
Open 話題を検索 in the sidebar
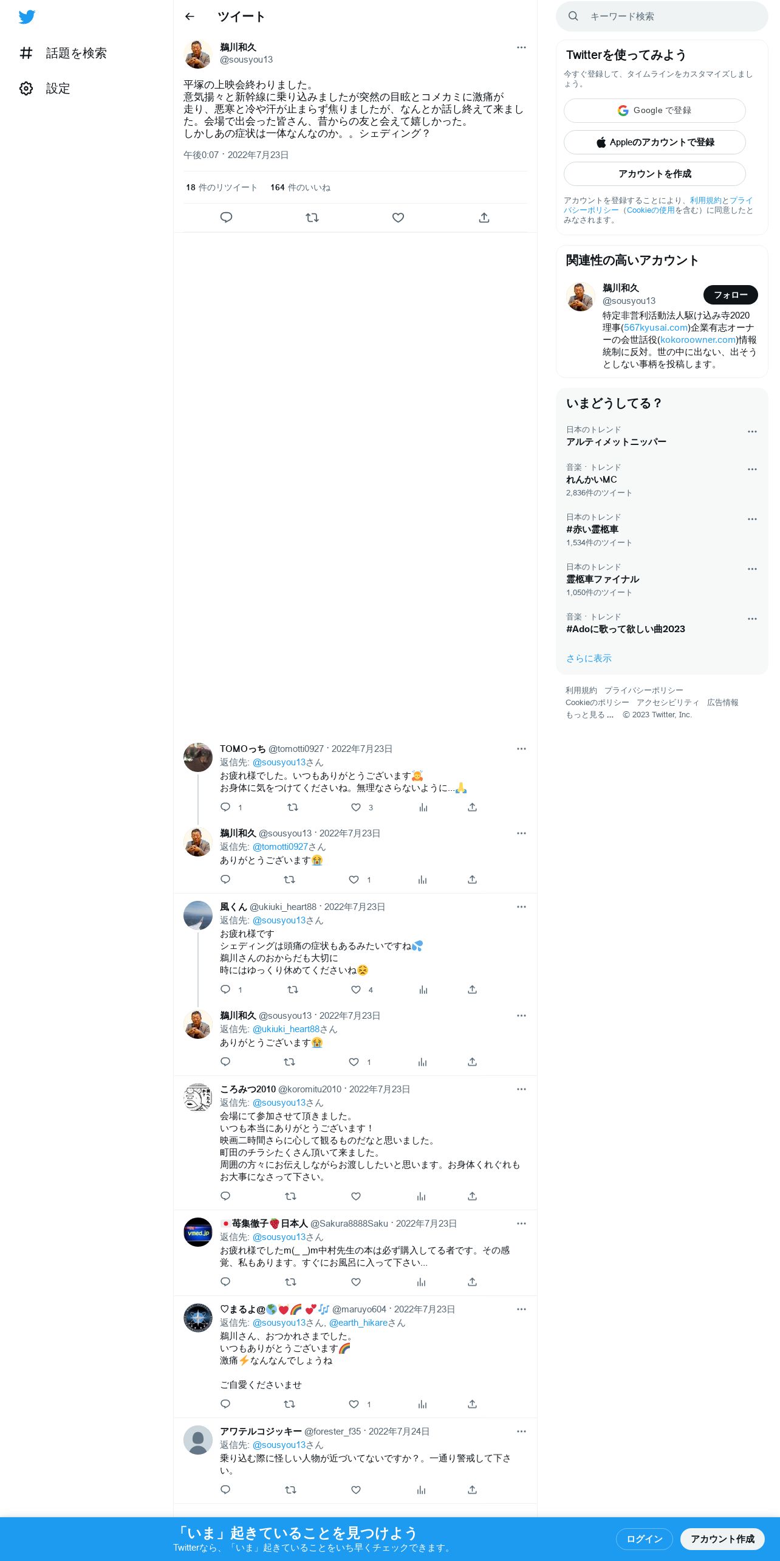63,53
